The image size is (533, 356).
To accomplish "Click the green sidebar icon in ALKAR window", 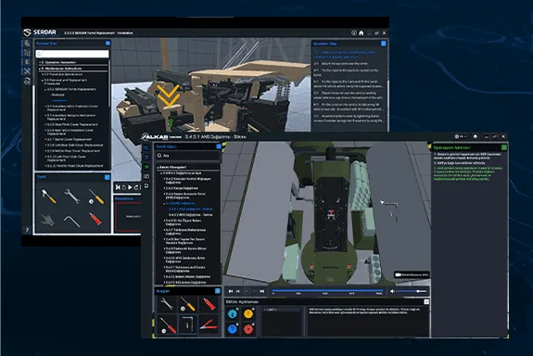I will (146, 167).
